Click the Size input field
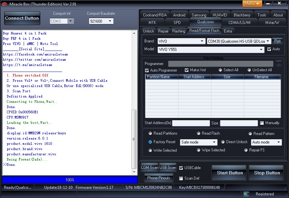The height and width of the screenshot is (198, 289). (x=239, y=123)
